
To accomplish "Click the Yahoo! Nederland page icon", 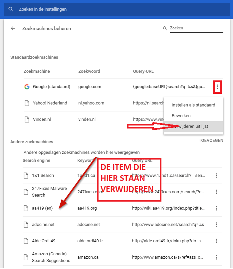I will pyautogui.click(x=27, y=103).
